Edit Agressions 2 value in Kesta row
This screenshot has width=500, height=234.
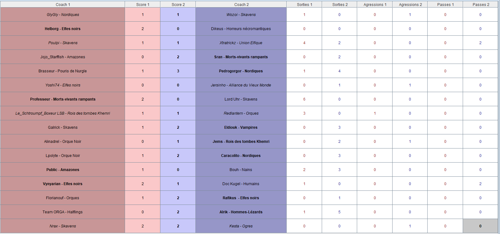[x=410, y=226]
